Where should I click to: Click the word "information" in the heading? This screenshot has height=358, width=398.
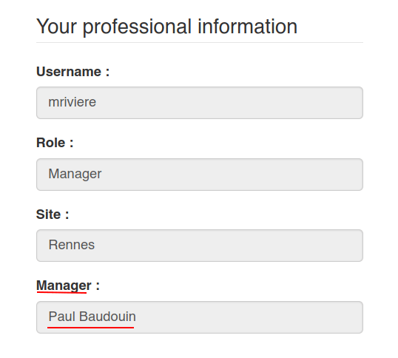pyautogui.click(x=248, y=27)
